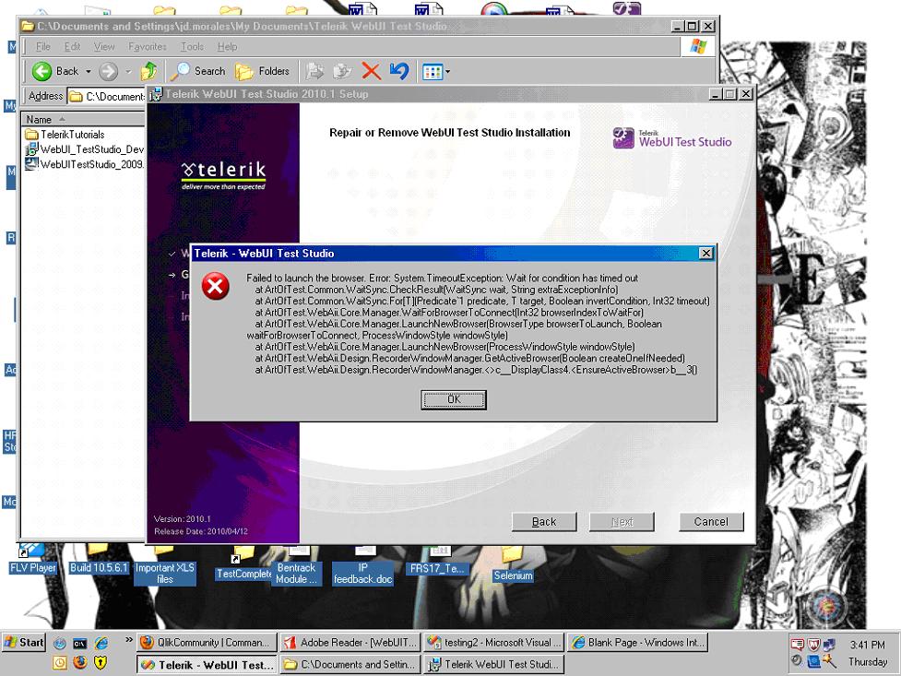Click the green Back arrow in Explorer
901x676 pixels.
41,71
